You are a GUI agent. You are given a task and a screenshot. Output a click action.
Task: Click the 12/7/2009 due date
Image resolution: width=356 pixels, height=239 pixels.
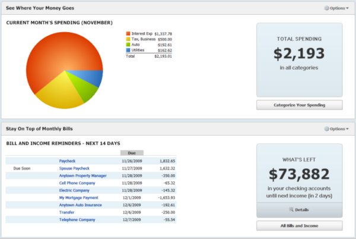[132, 219]
